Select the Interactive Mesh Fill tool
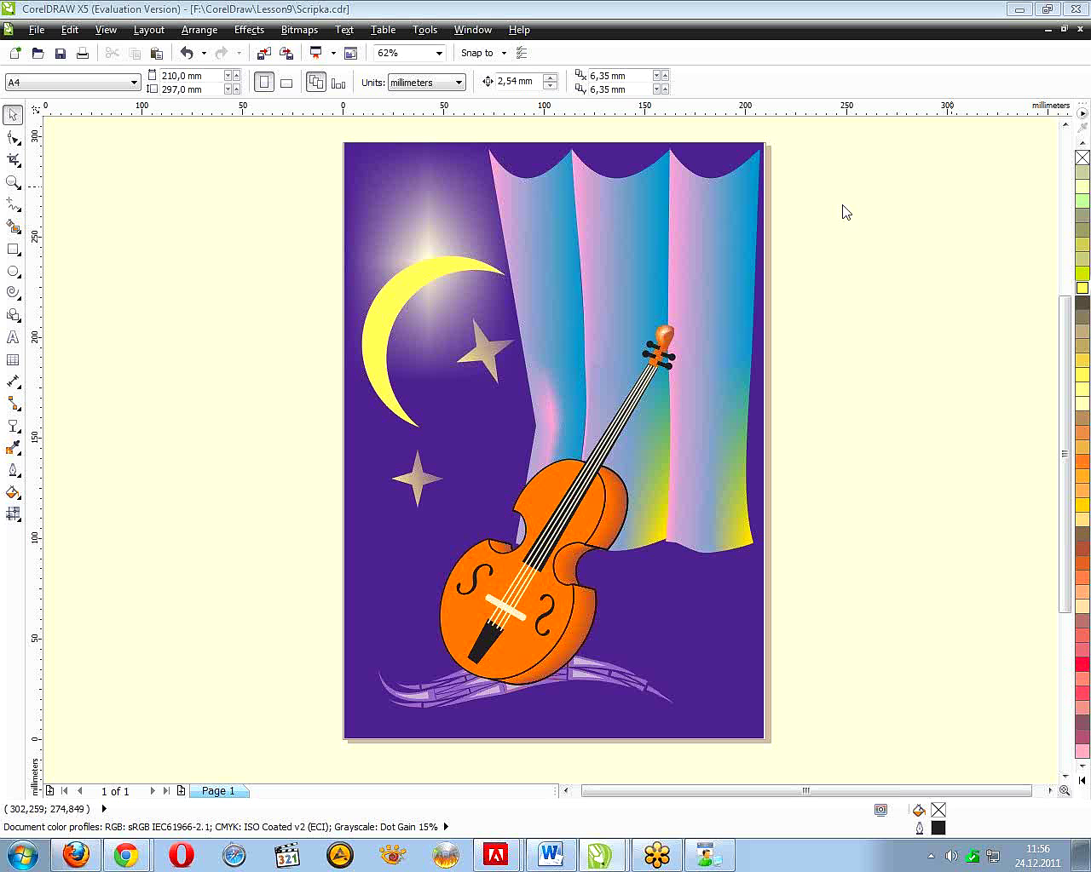Screen dimensions: 1091x872 point(13,513)
